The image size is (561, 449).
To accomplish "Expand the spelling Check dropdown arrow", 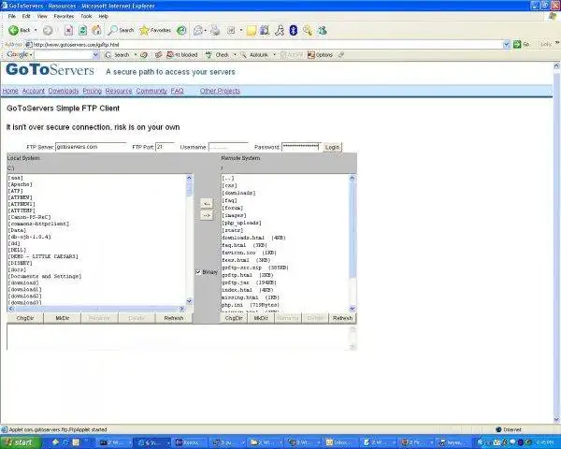I will click(x=235, y=55).
